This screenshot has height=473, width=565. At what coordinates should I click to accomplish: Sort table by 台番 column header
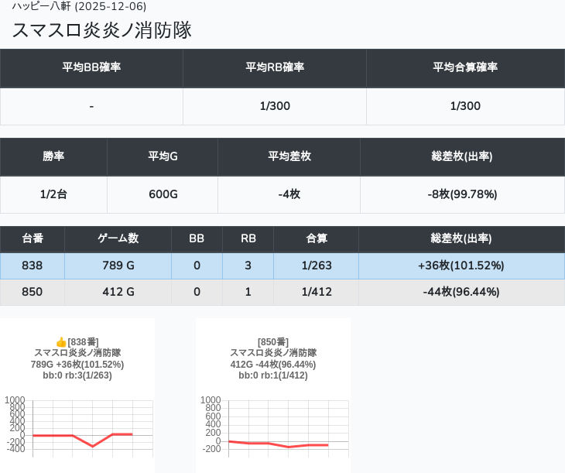(x=33, y=239)
